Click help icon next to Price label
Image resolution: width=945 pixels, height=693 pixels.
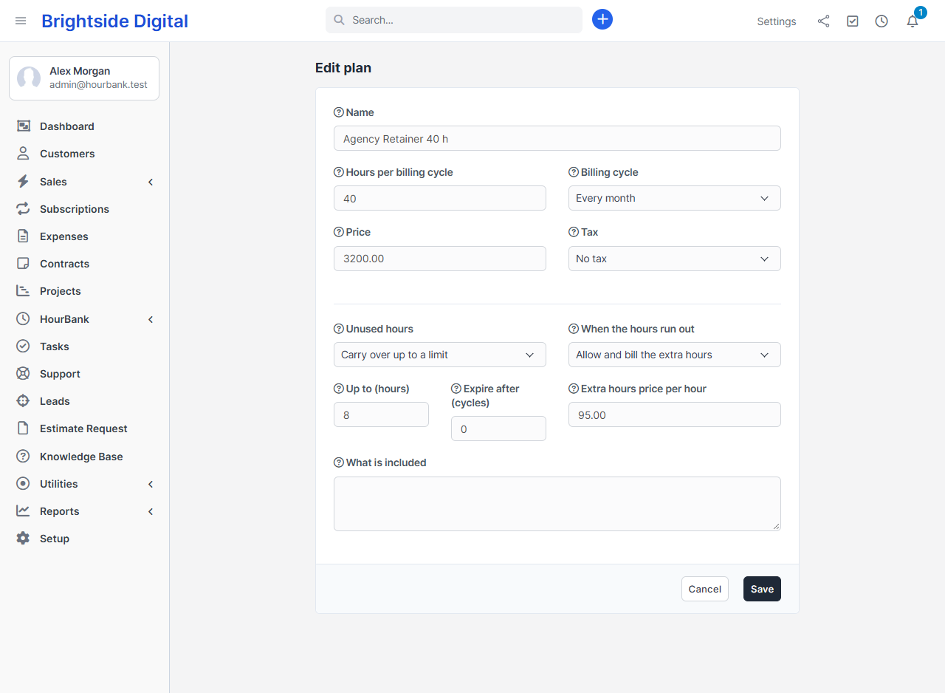point(339,232)
